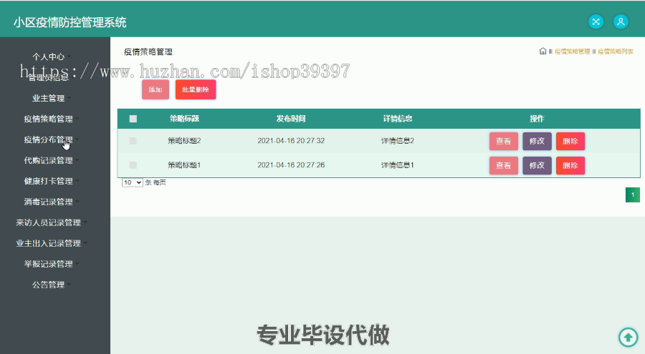
Task: Click 策略标题 column header
Action: (184, 119)
